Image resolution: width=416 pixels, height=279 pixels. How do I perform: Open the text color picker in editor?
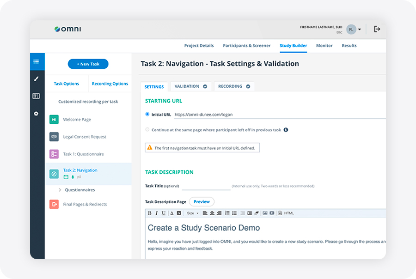(x=172, y=213)
